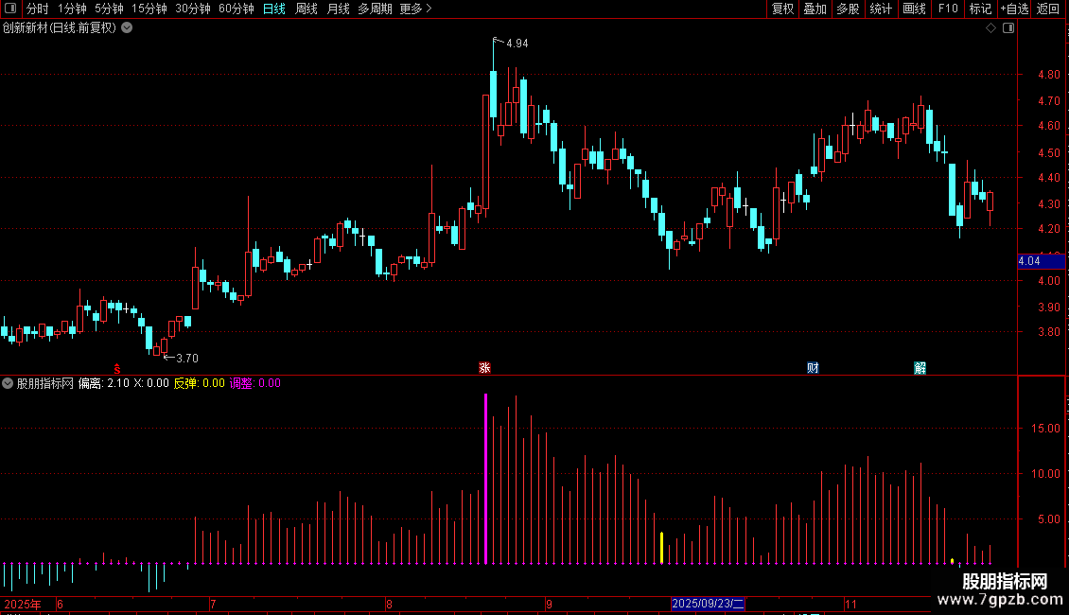Click the 偏离: 2.10 indicator value
This screenshot has width=1069, height=615.
(x=104, y=383)
